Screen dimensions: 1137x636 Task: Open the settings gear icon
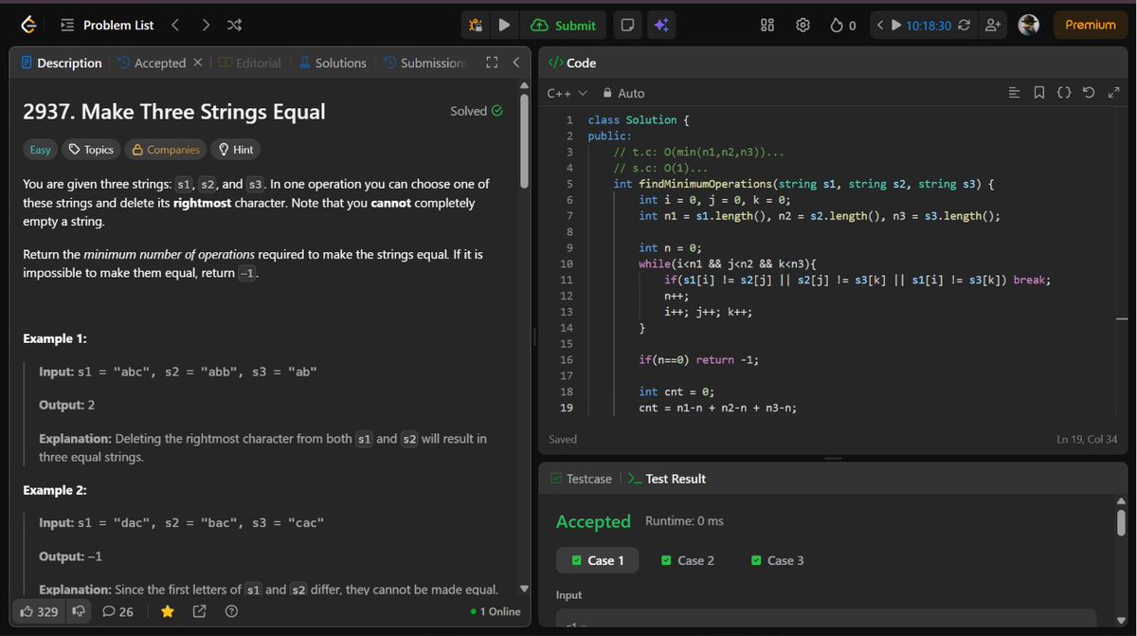tap(803, 26)
